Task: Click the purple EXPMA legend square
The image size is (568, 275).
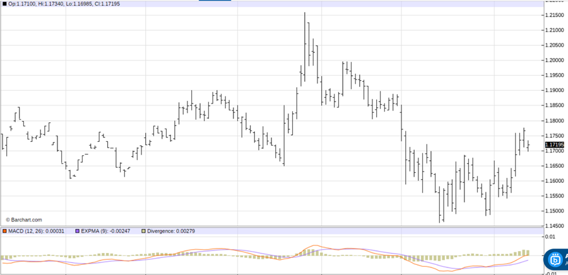Action: pyautogui.click(x=78, y=231)
